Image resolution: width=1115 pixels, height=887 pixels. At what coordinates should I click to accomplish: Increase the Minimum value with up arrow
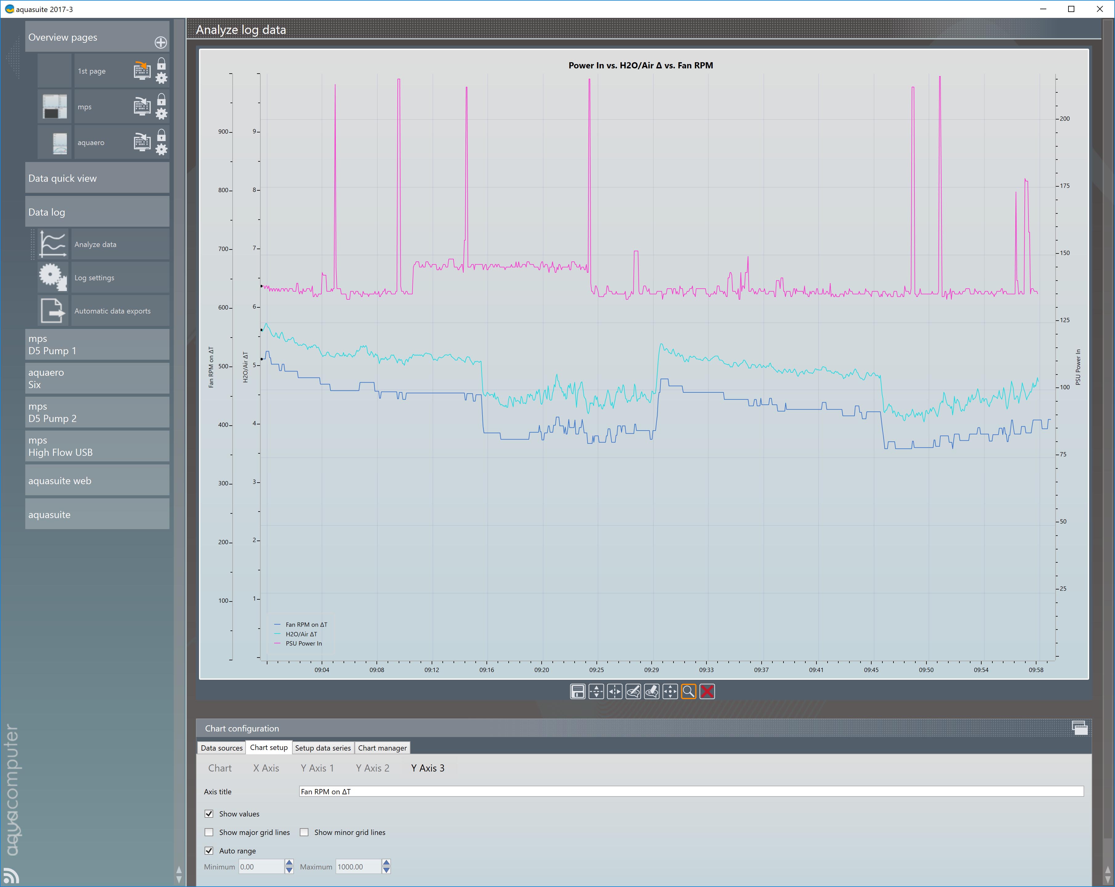[x=289, y=863]
